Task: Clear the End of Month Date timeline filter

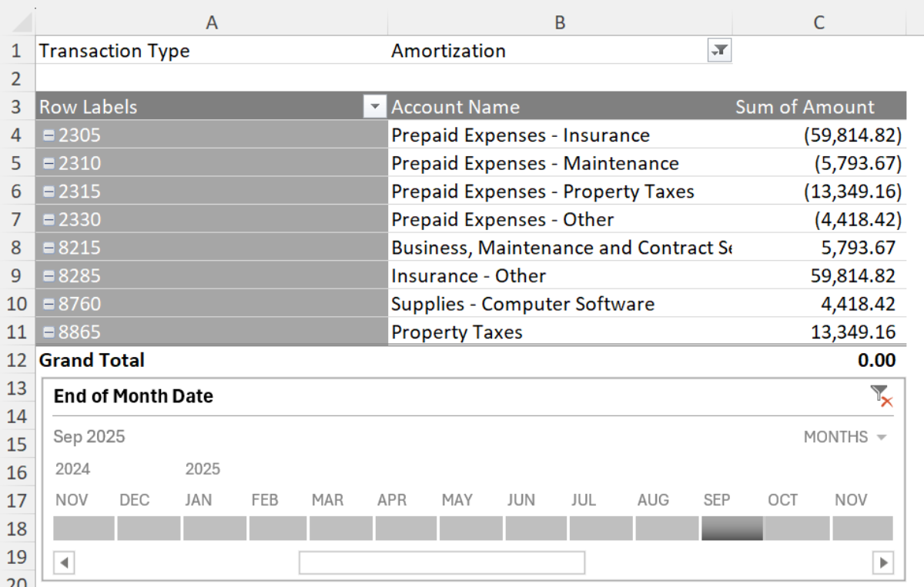Action: point(881,396)
